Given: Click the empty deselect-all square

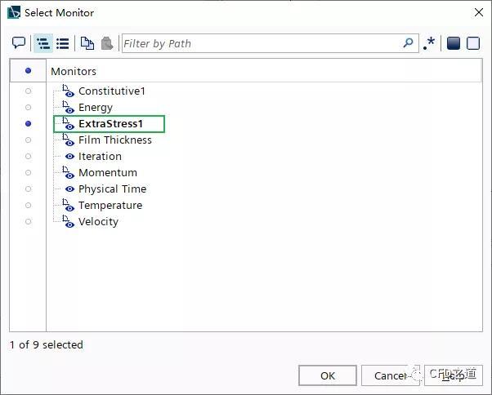Looking at the screenshot, I should tap(473, 43).
